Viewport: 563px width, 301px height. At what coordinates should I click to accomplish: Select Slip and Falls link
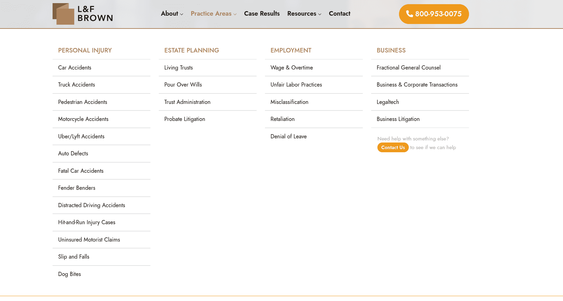point(101,257)
